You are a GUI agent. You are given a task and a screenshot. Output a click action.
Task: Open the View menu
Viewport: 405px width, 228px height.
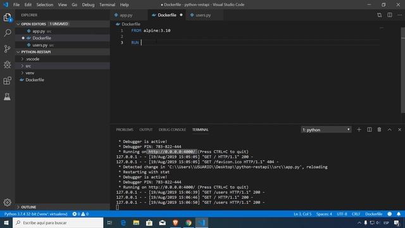point(62,4)
